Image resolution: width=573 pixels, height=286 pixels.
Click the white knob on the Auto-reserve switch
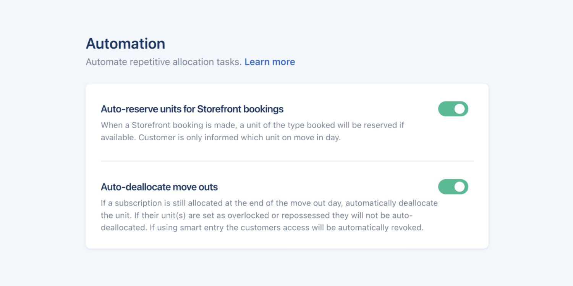pyautogui.click(x=460, y=109)
